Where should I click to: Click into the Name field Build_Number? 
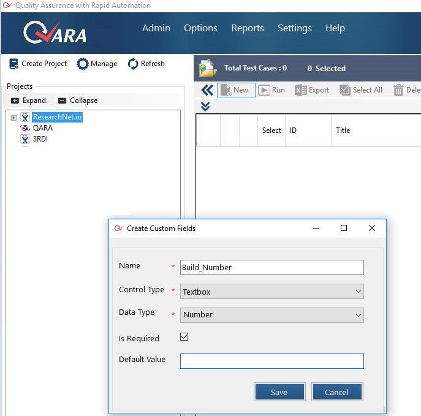tap(272, 267)
